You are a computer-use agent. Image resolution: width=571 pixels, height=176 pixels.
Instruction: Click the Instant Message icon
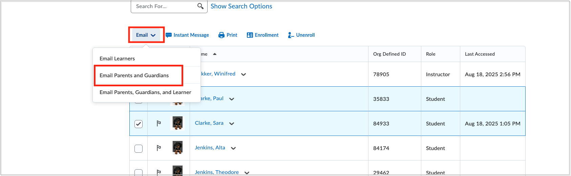tap(169, 35)
